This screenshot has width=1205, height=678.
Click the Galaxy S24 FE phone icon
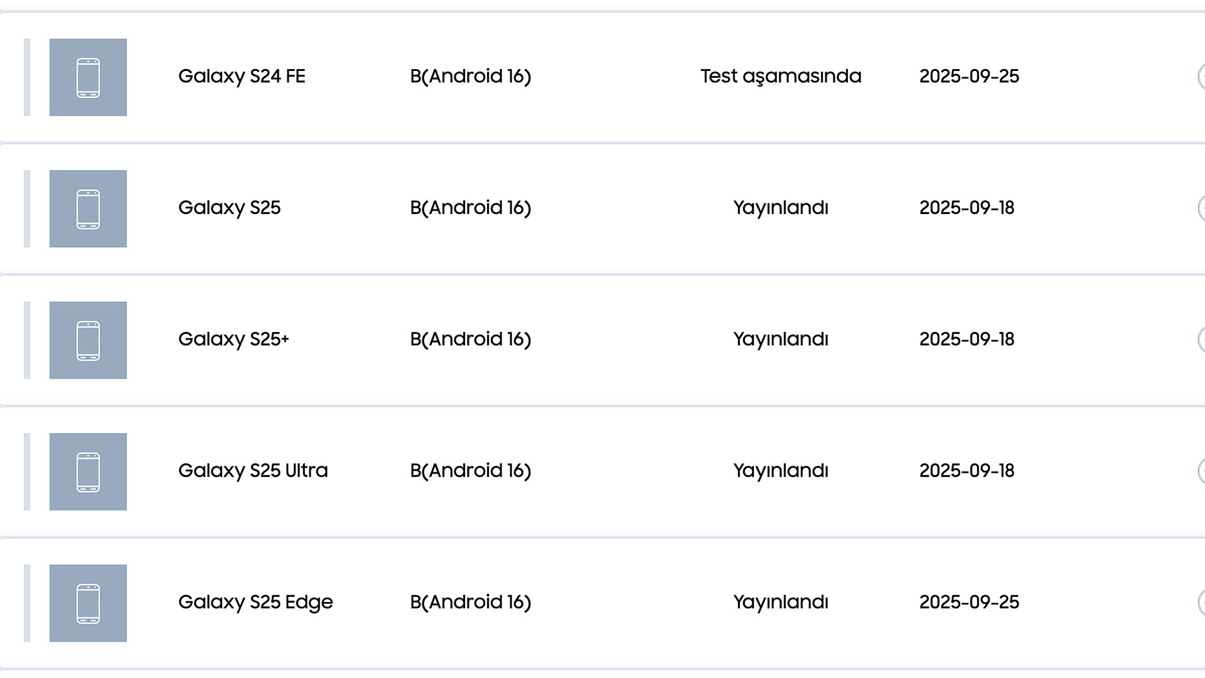click(x=88, y=77)
